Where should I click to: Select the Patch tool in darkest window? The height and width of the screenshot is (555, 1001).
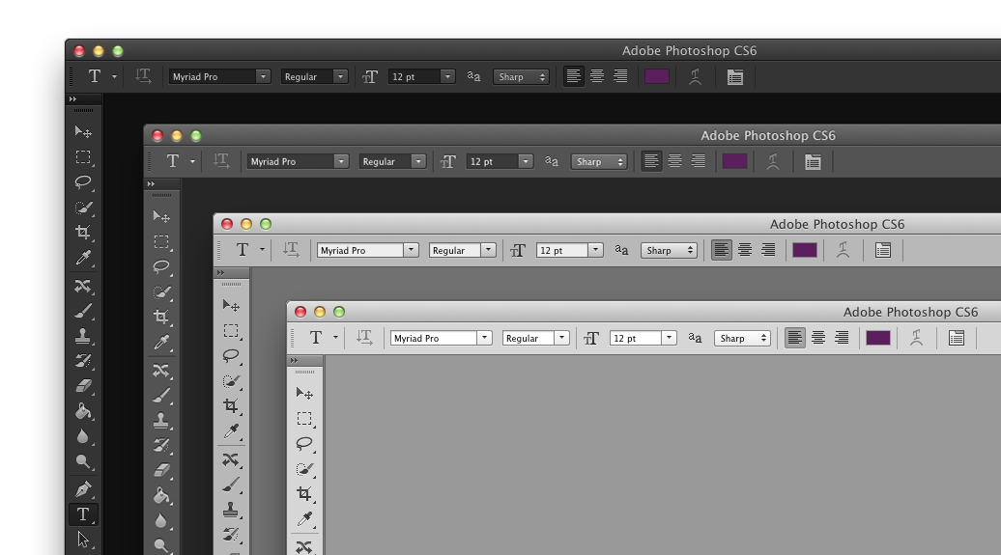[x=83, y=286]
